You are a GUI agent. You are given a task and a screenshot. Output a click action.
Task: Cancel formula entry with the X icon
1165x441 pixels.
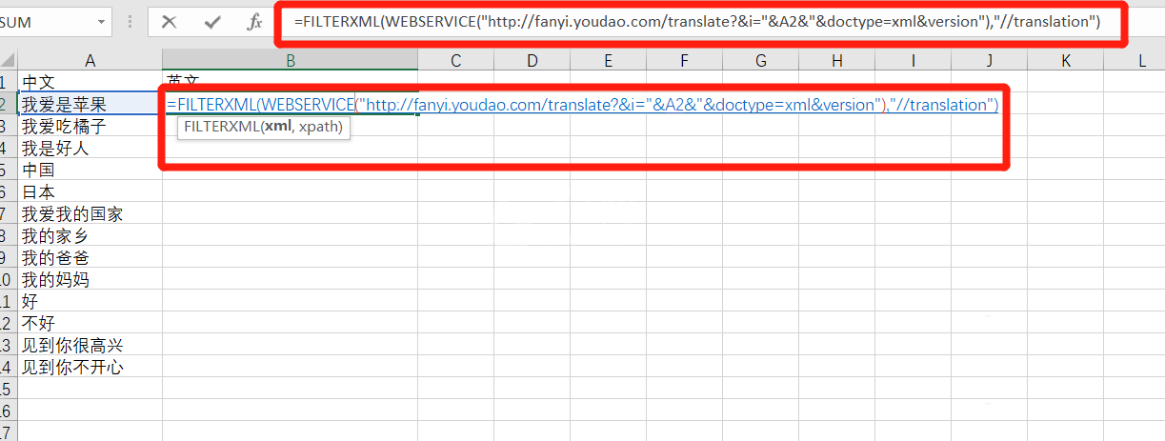click(x=169, y=21)
